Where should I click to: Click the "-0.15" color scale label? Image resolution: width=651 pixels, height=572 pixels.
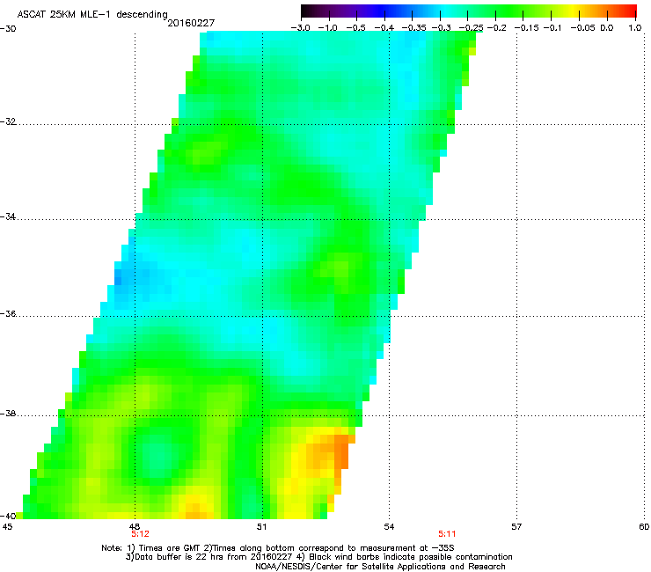tap(526, 28)
